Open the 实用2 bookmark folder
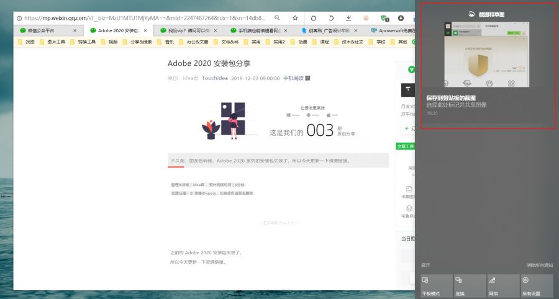The height and width of the screenshot is (299, 559). (275, 42)
